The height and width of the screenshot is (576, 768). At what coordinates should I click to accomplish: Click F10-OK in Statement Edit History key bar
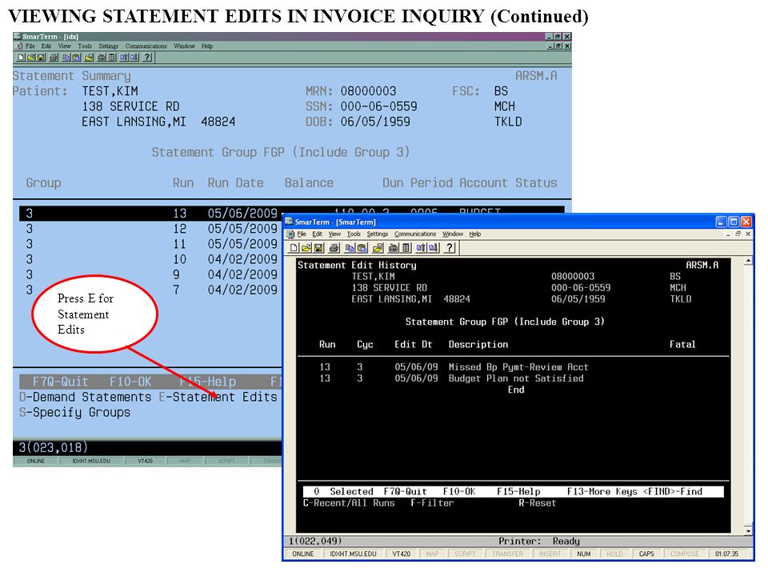(x=459, y=491)
